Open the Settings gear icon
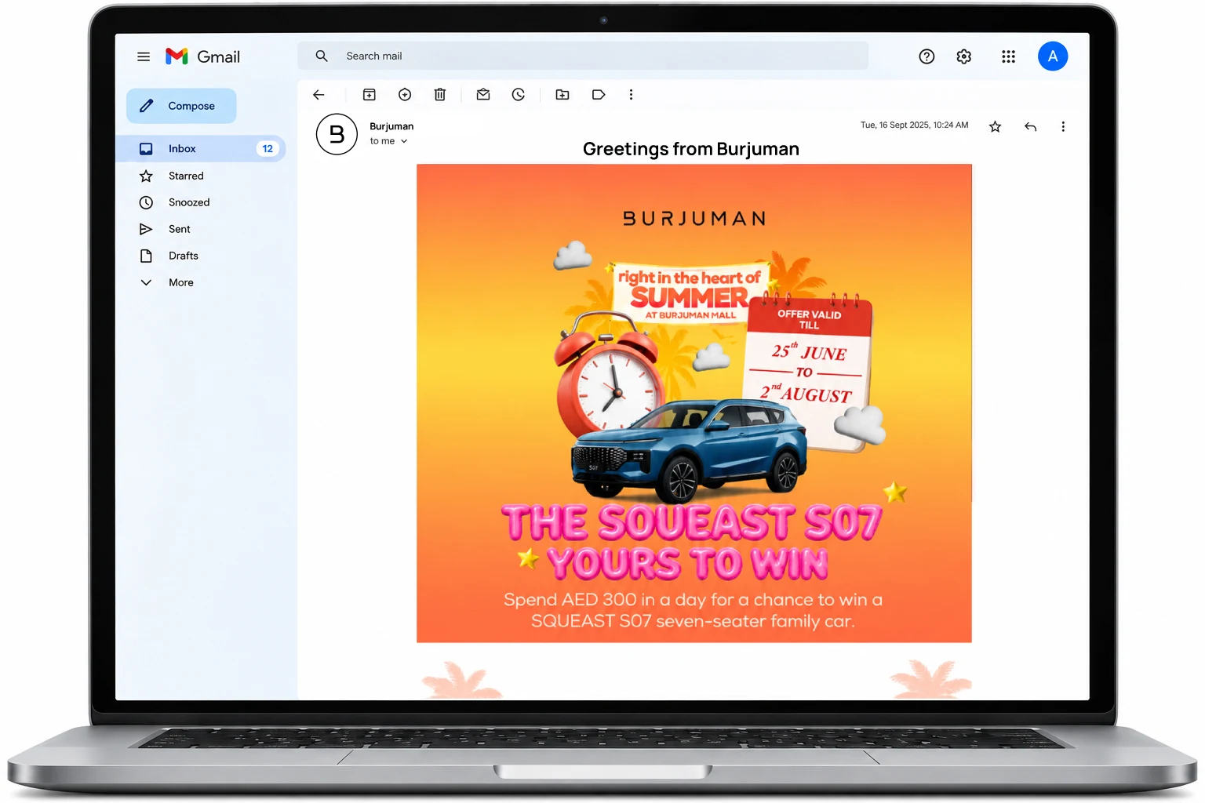 tap(964, 56)
